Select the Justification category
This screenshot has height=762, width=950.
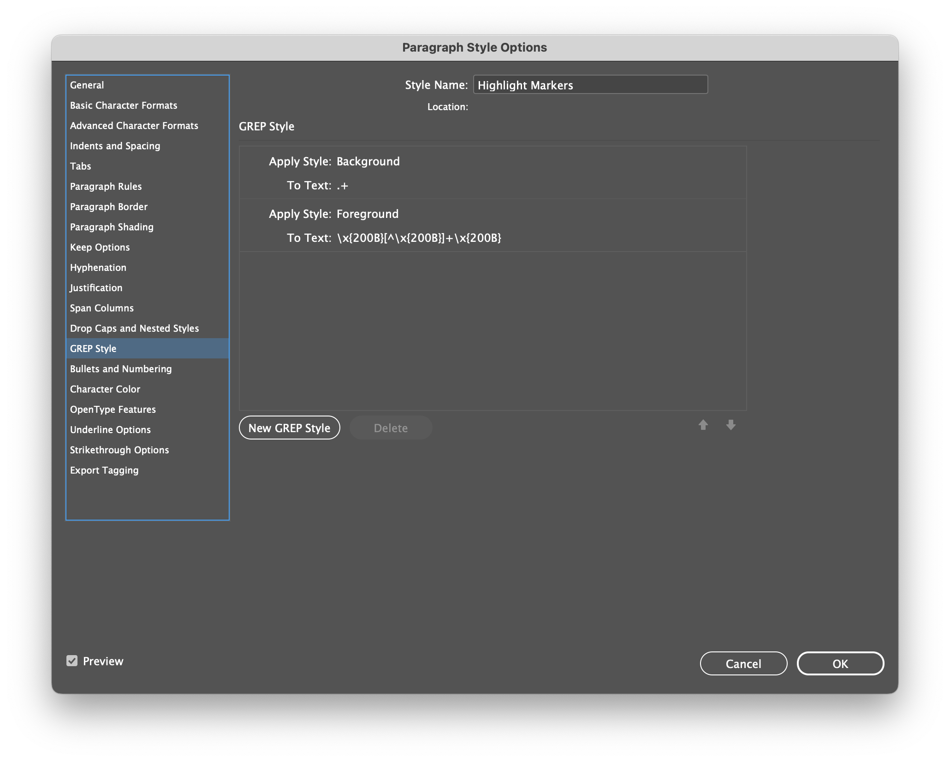(x=96, y=287)
